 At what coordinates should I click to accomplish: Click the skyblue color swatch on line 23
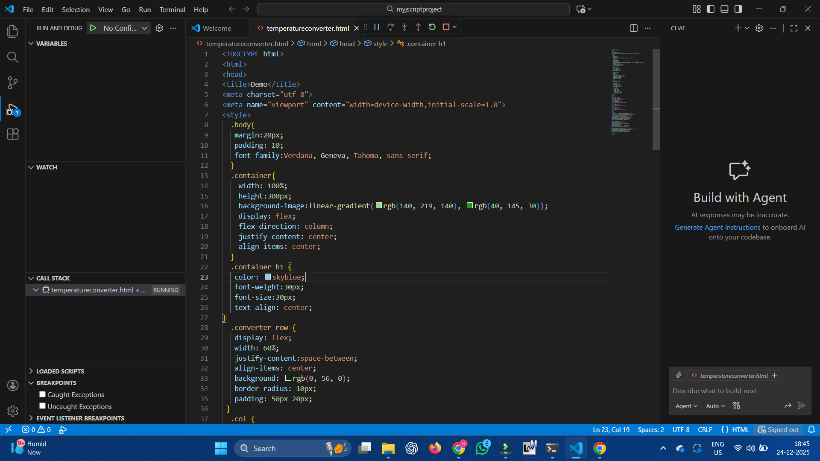pos(268,277)
